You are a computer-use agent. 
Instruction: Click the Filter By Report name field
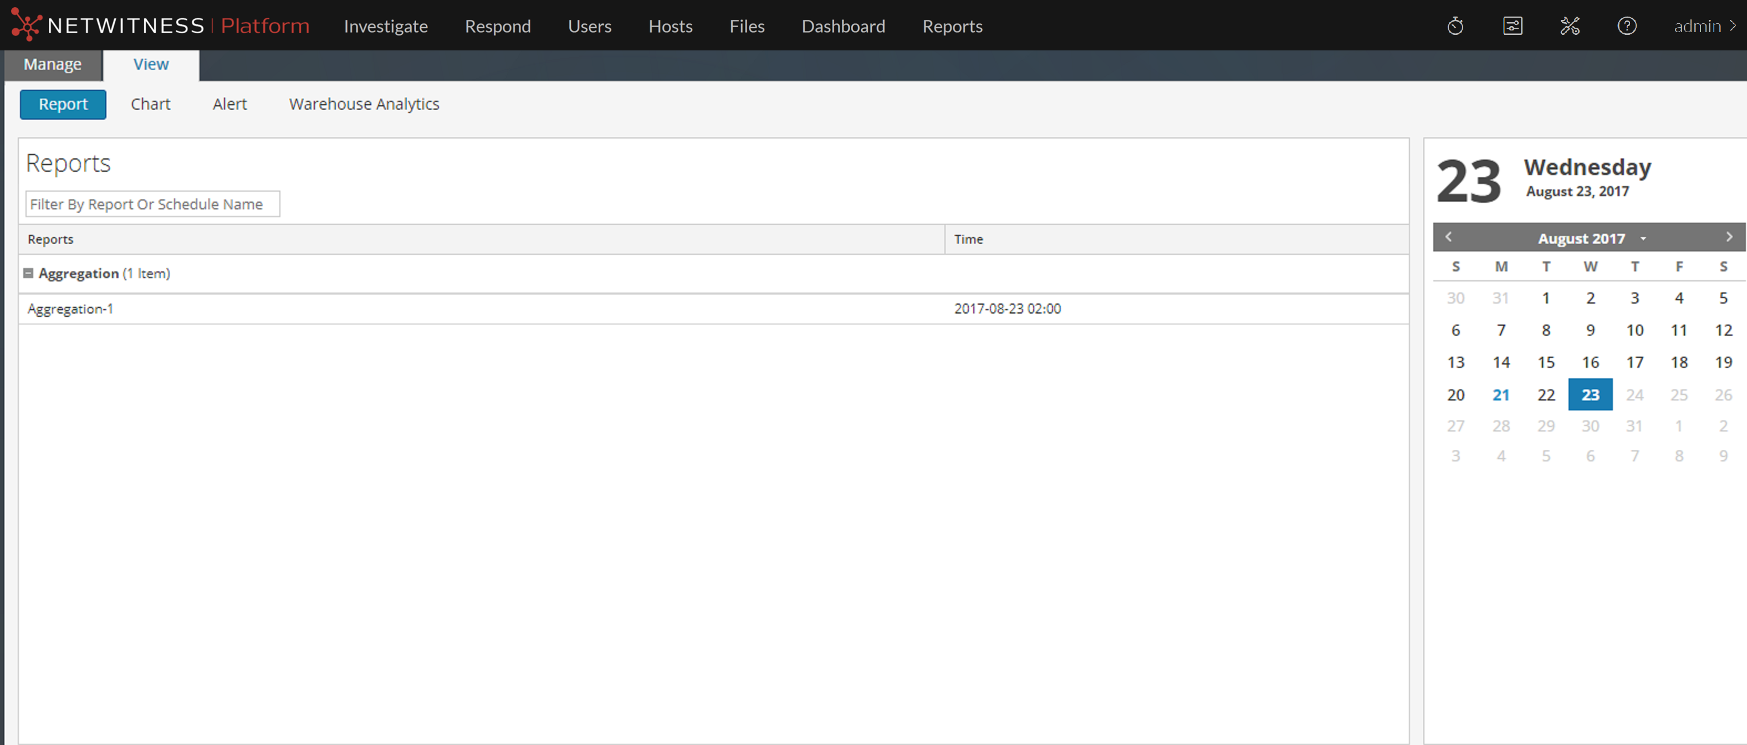click(x=152, y=204)
